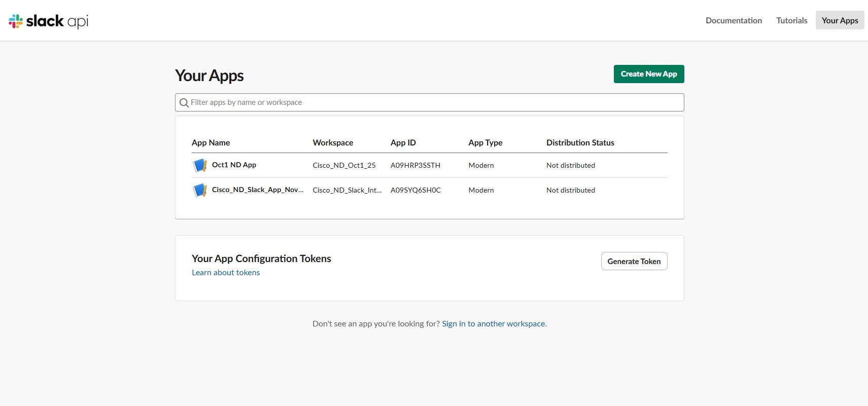Click the Generate Token button
This screenshot has width=868, height=406.
pos(634,261)
